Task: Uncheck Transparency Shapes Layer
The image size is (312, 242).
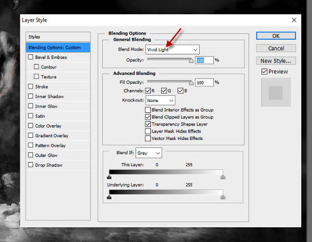Action: (148, 124)
